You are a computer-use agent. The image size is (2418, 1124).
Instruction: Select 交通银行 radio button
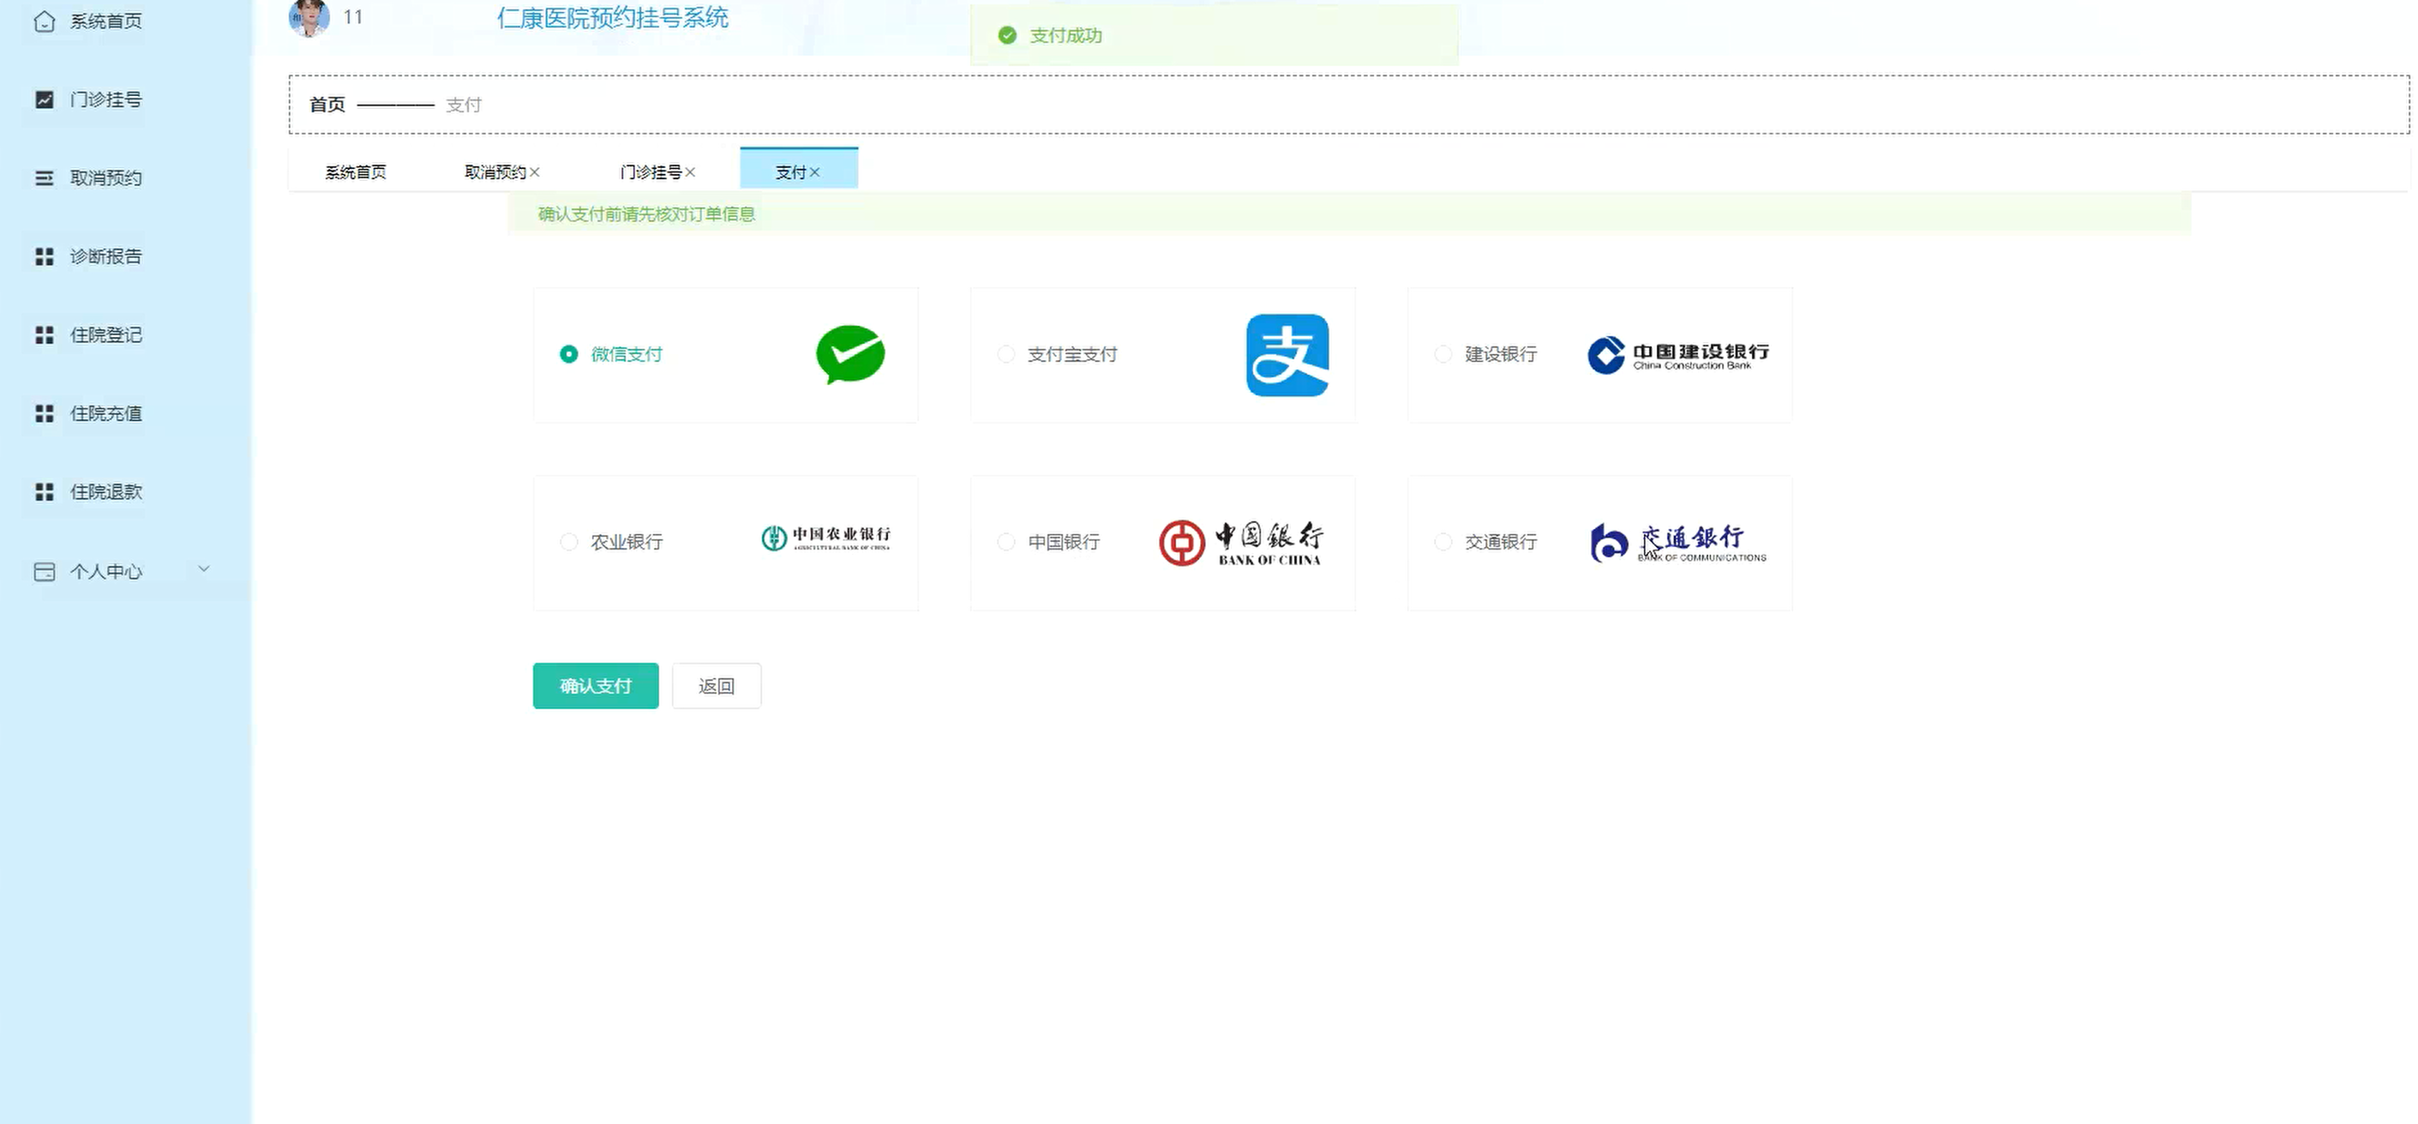1443,542
